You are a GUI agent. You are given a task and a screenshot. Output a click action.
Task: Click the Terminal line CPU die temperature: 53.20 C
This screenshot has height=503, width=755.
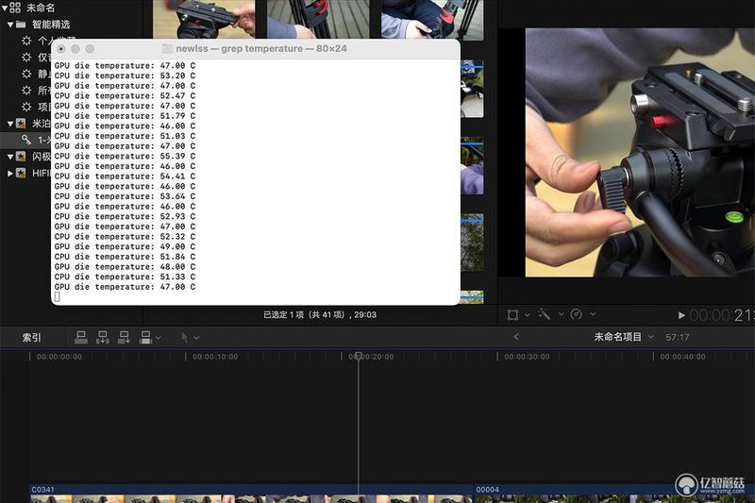point(125,75)
